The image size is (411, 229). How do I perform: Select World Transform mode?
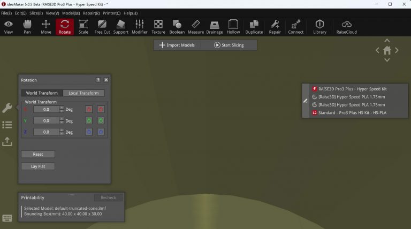point(42,93)
